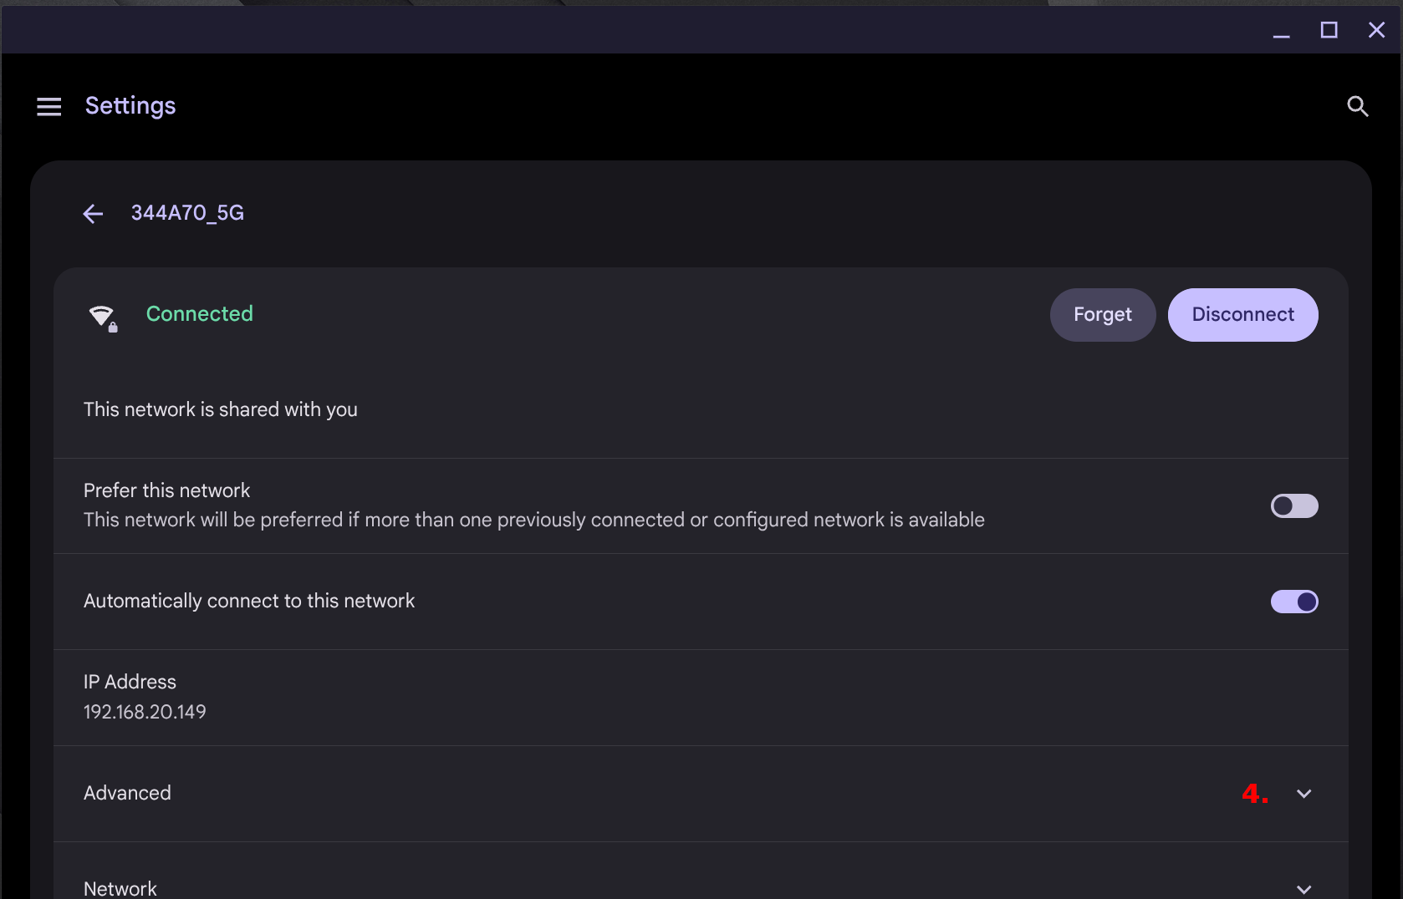Go back using the left arrow
Image resolution: width=1403 pixels, height=899 pixels.
(93, 214)
